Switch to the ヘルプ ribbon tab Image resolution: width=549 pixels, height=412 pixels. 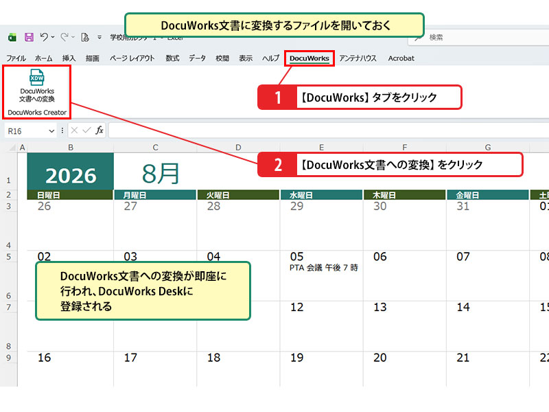pos(270,58)
